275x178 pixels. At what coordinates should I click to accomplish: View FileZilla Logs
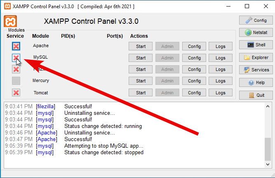221,69
